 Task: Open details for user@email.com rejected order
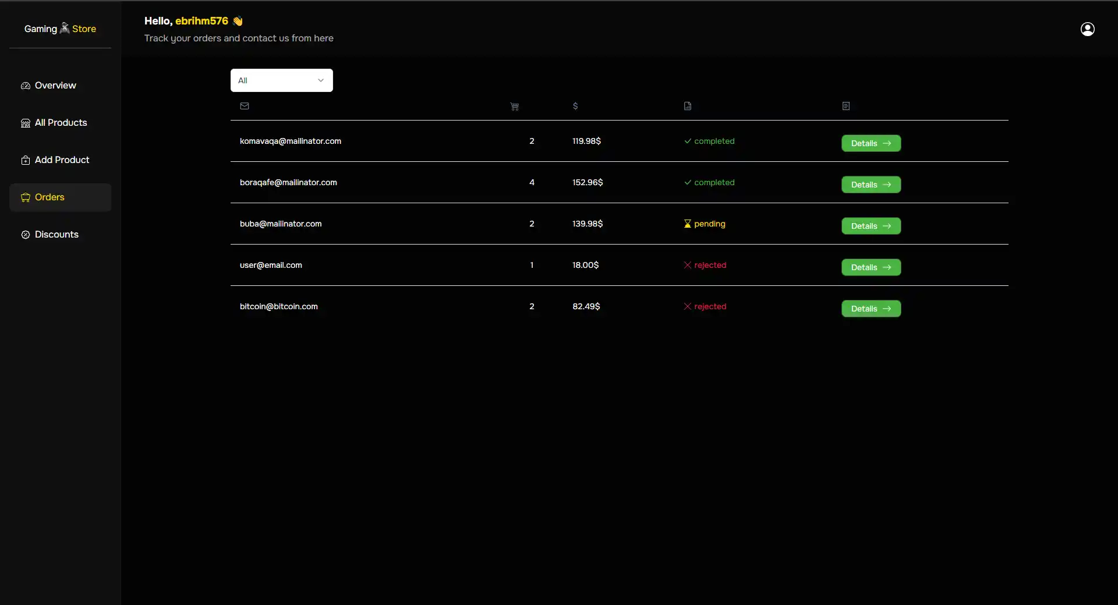[871, 267]
